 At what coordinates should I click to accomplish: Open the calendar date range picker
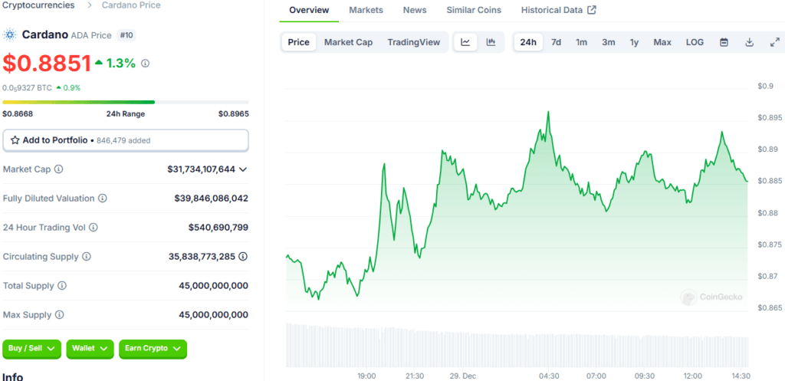(724, 42)
